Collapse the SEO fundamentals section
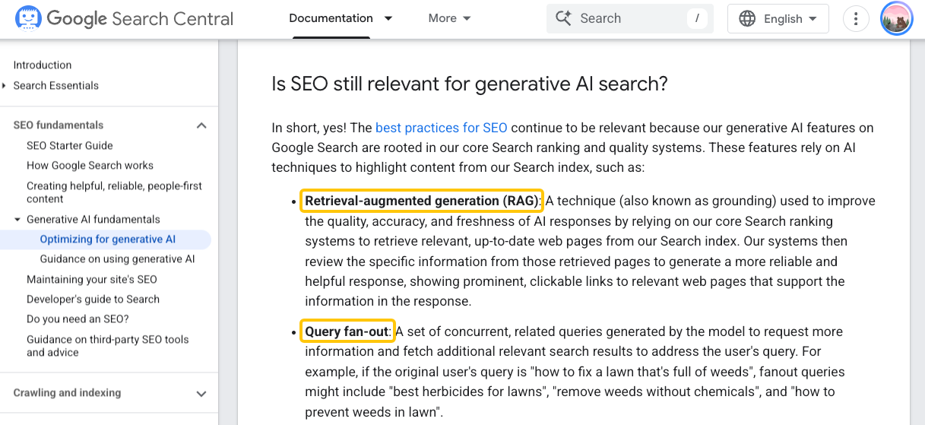This screenshot has height=425, width=925. coord(201,125)
